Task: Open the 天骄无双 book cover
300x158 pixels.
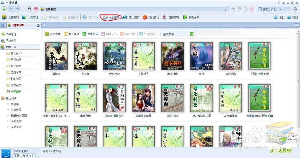Action: point(114,56)
